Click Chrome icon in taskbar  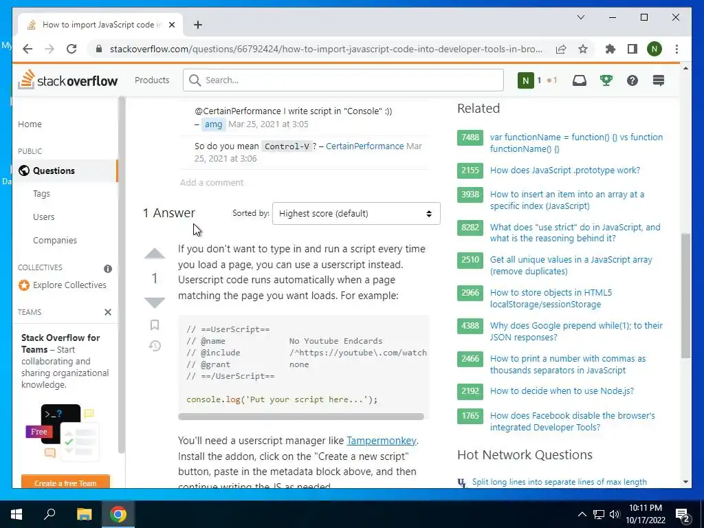(x=118, y=514)
